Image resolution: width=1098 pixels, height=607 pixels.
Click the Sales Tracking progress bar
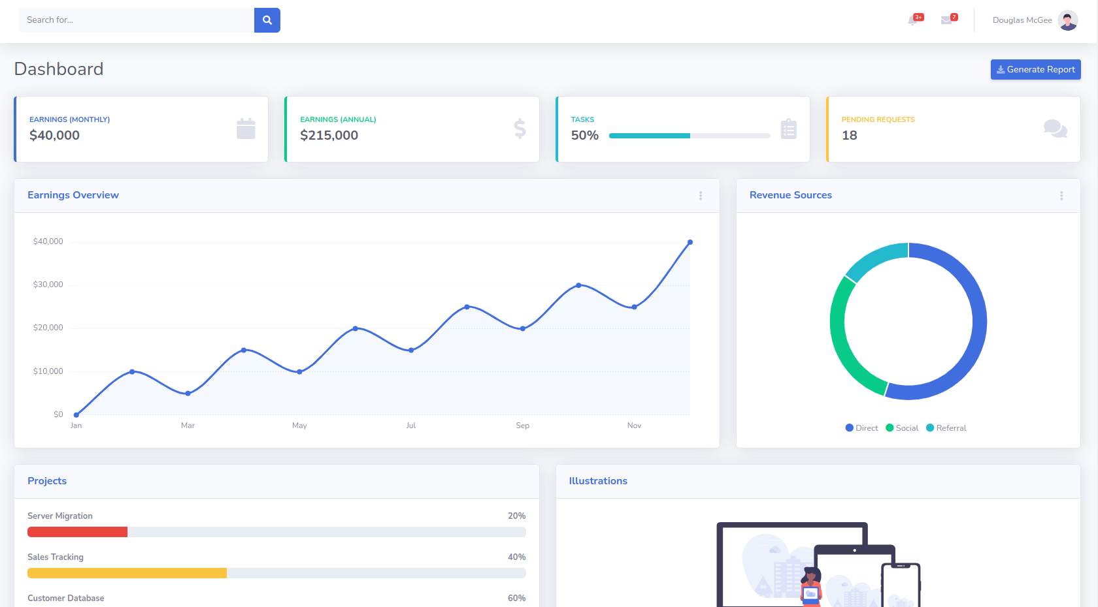coord(276,573)
